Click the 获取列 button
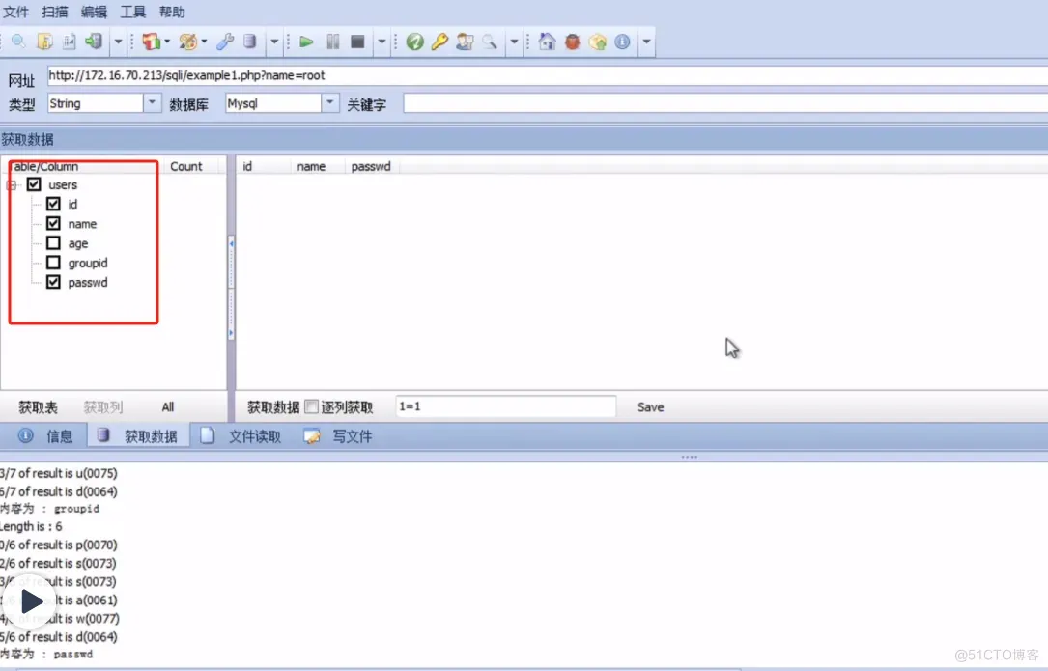The width and height of the screenshot is (1048, 671). (103, 407)
